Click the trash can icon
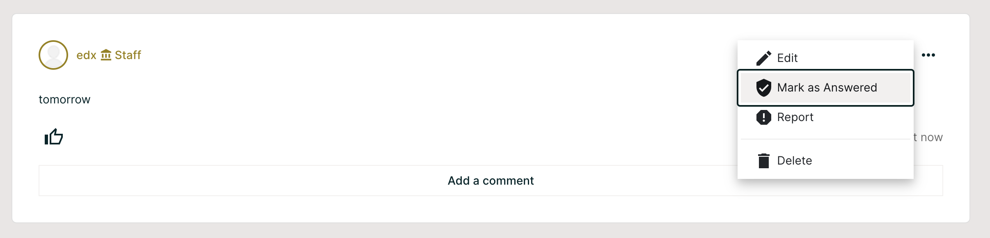990x238 pixels. click(763, 160)
